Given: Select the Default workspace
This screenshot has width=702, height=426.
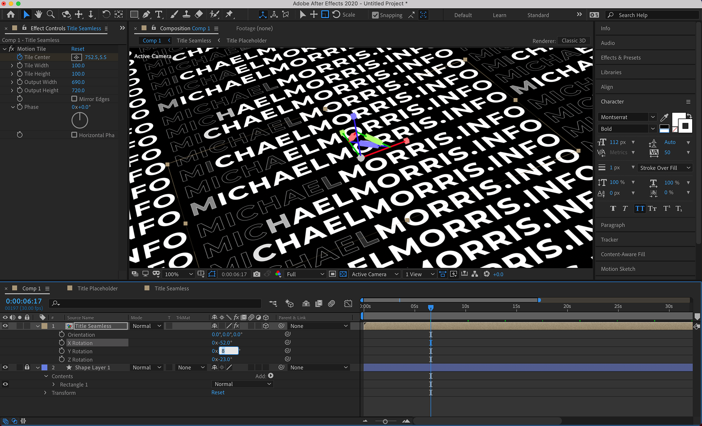Looking at the screenshot, I should point(463,15).
